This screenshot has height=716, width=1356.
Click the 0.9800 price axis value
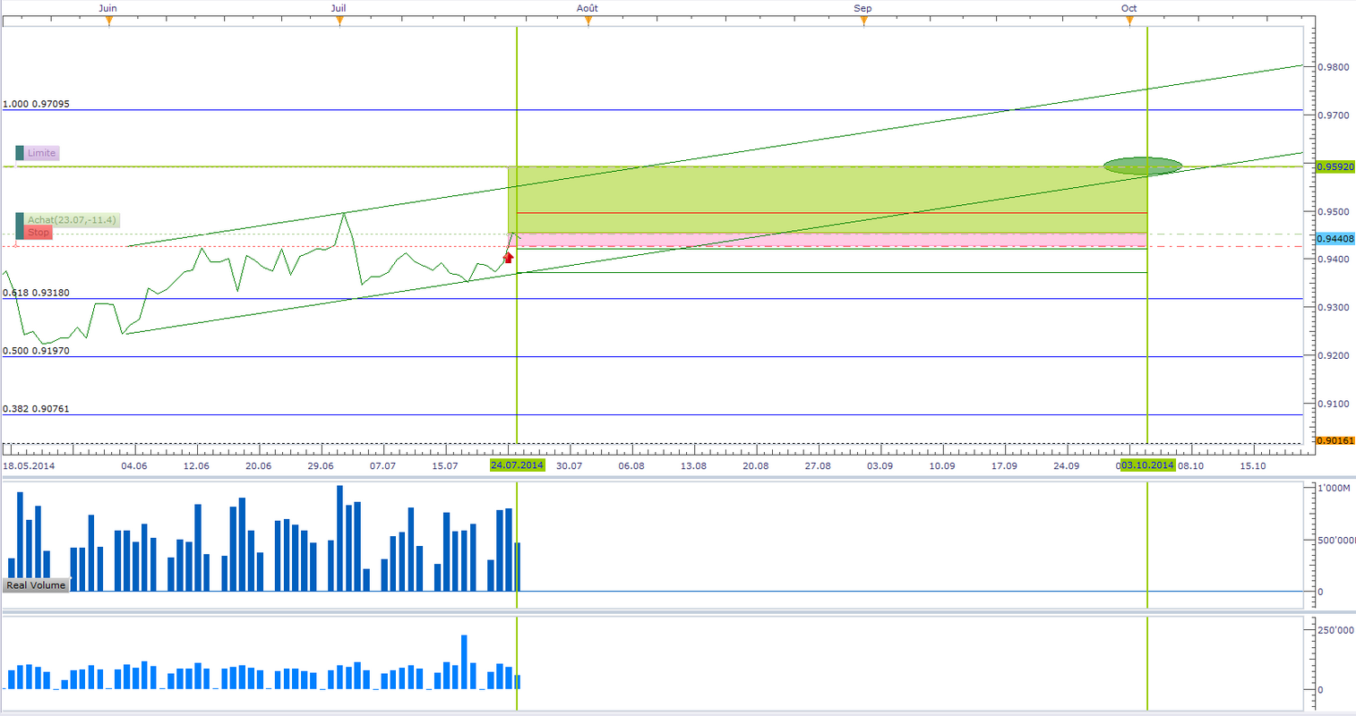(1333, 67)
